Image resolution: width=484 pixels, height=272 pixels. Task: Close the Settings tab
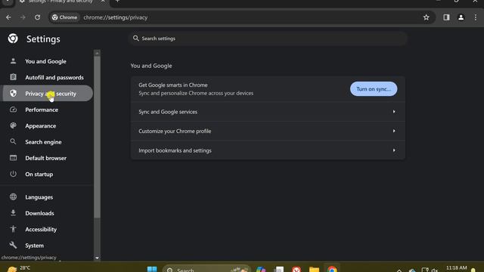pyautogui.click(x=103, y=2)
